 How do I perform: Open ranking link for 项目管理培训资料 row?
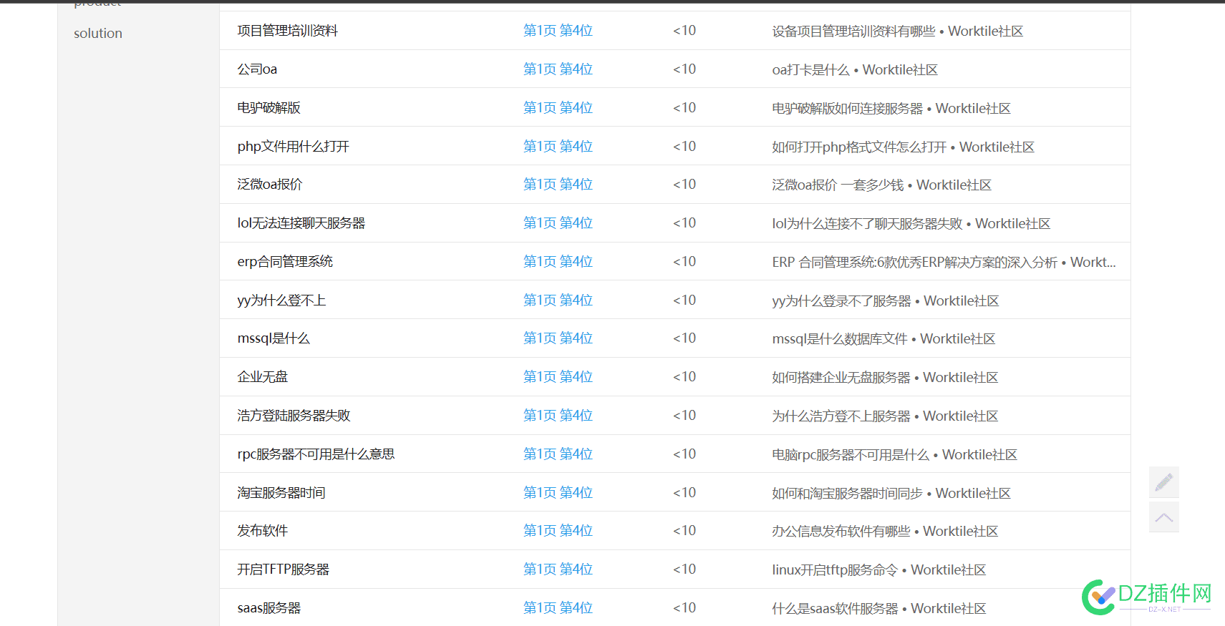pos(558,31)
